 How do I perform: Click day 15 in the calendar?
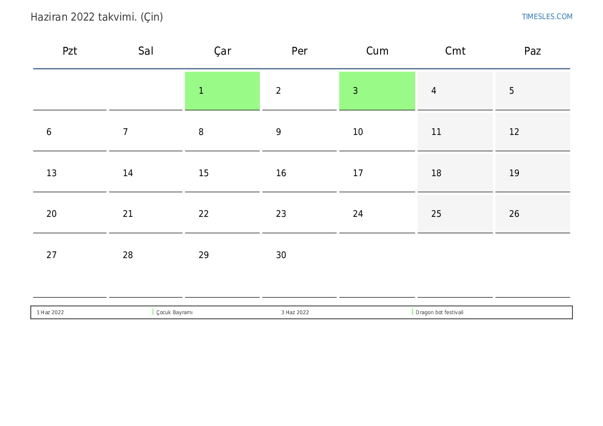pos(222,173)
